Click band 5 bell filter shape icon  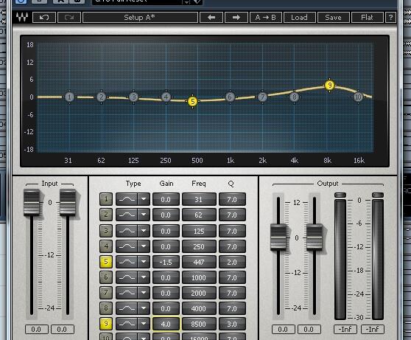tap(127, 262)
